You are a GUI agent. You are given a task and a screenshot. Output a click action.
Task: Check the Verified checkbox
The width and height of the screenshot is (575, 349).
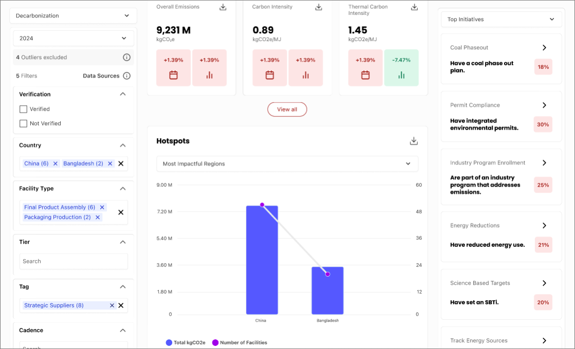24,109
